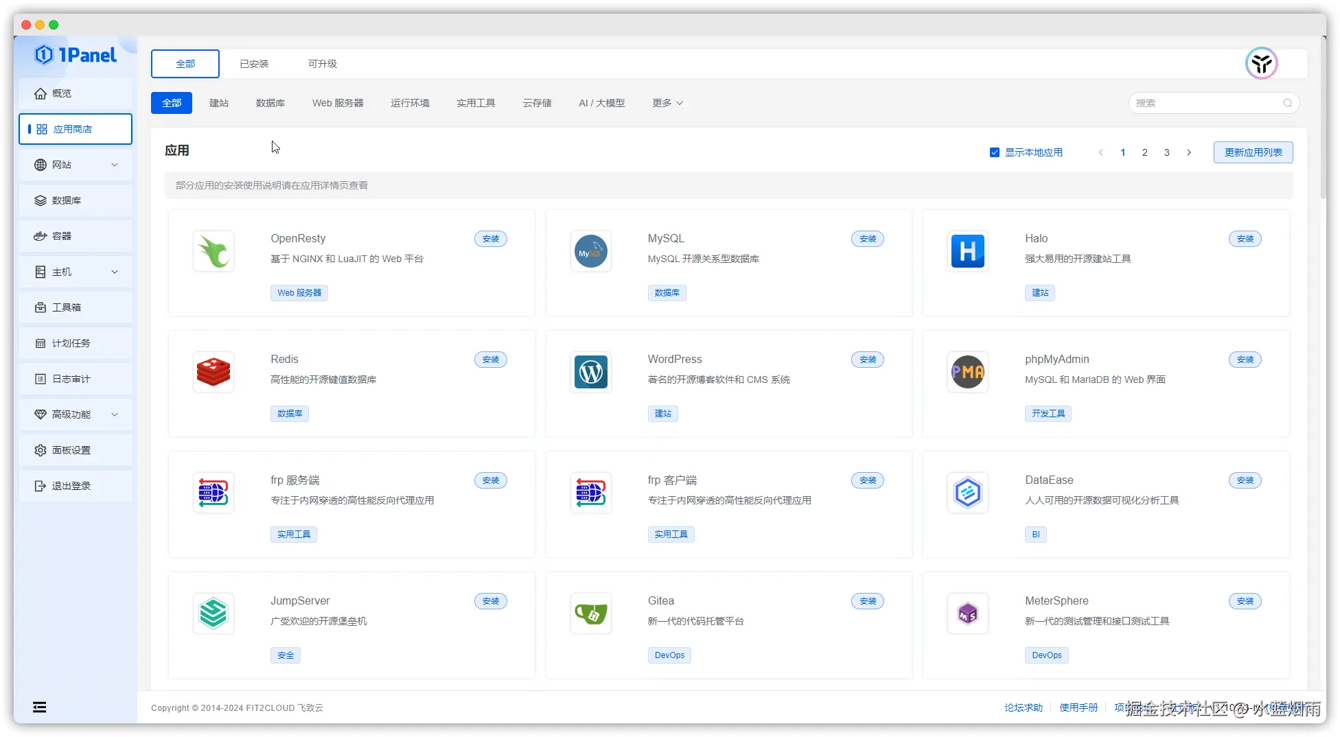Open the phpMyAdmin app icon
Viewport: 1340px width, 737px height.
coord(968,372)
